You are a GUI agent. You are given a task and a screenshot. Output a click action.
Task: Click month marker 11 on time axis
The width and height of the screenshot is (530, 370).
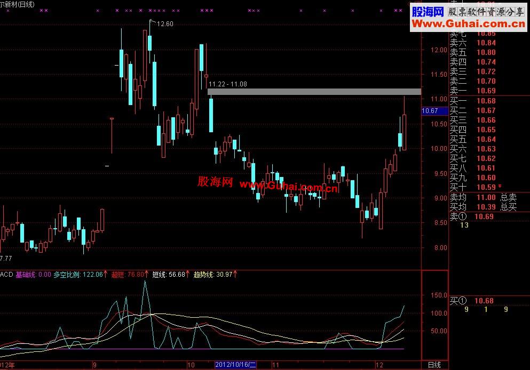point(276,365)
